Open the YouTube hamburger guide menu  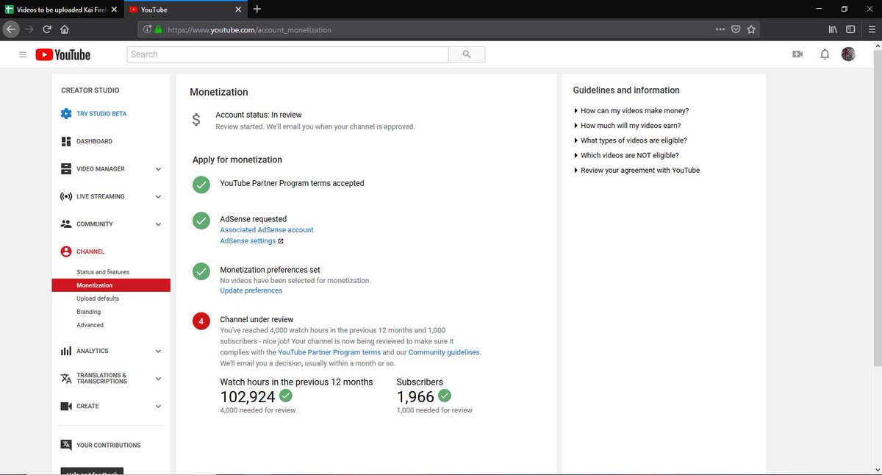tap(23, 54)
